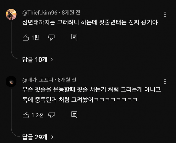This screenshot has height=143, width=176.
Task: Open three-dot menu on @배가_고프다 comment
Action: (x=165, y=82)
